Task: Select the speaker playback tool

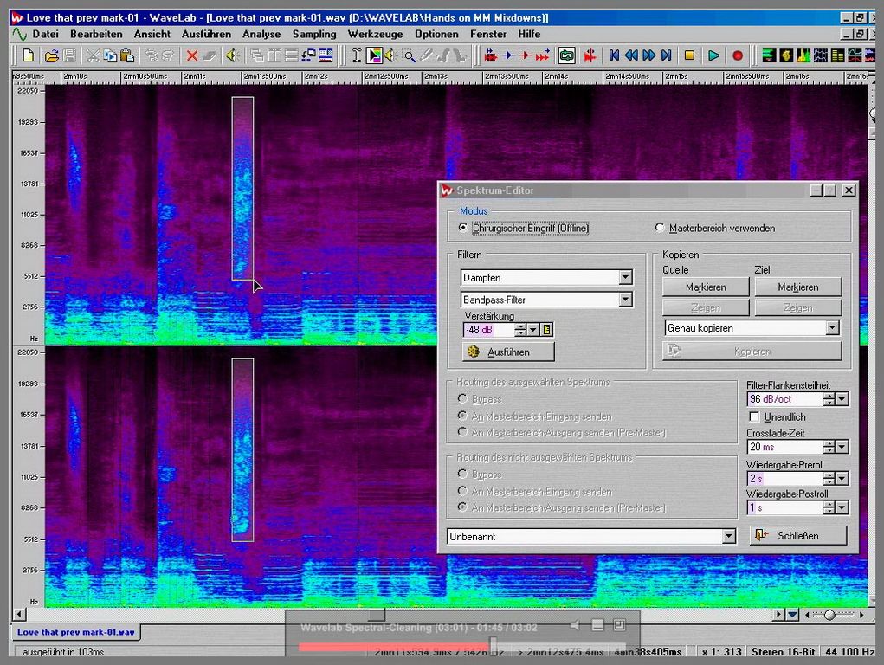Action: [391, 55]
